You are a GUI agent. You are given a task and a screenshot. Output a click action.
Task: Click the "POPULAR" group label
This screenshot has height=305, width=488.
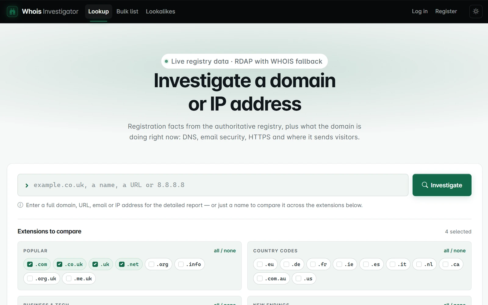click(35, 251)
